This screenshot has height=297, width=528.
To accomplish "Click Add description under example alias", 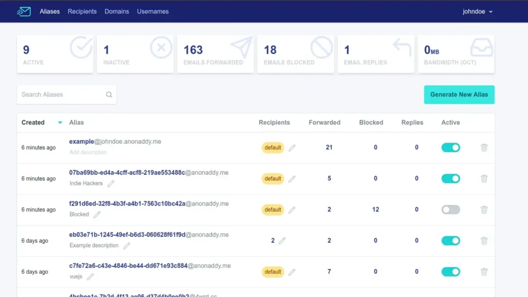I will [x=88, y=153].
